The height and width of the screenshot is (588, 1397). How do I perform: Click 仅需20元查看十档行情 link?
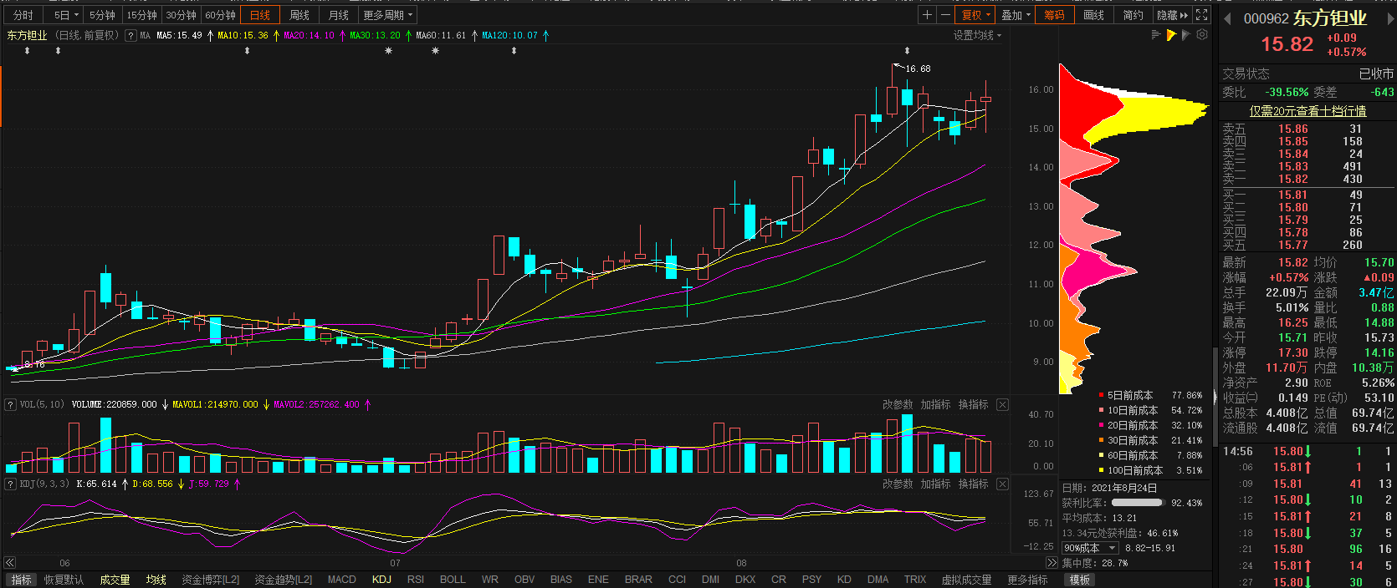pyautogui.click(x=1307, y=111)
